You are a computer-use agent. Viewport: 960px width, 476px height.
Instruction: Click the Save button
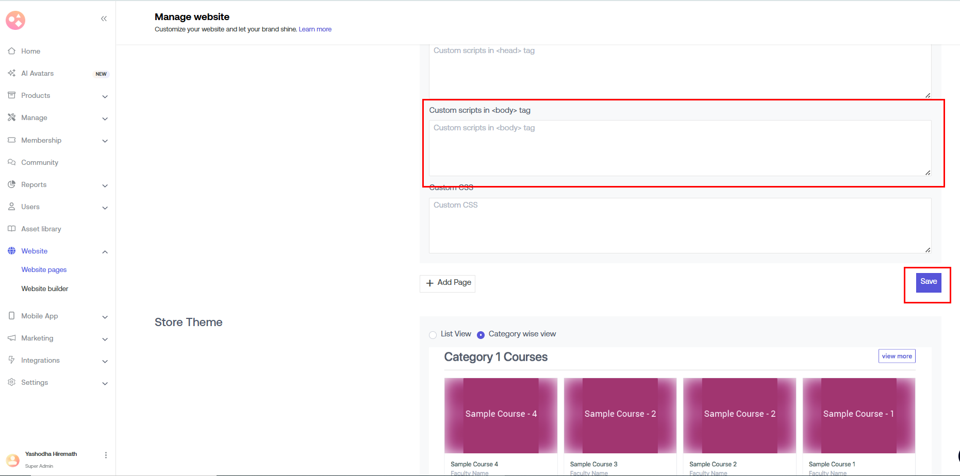928,282
